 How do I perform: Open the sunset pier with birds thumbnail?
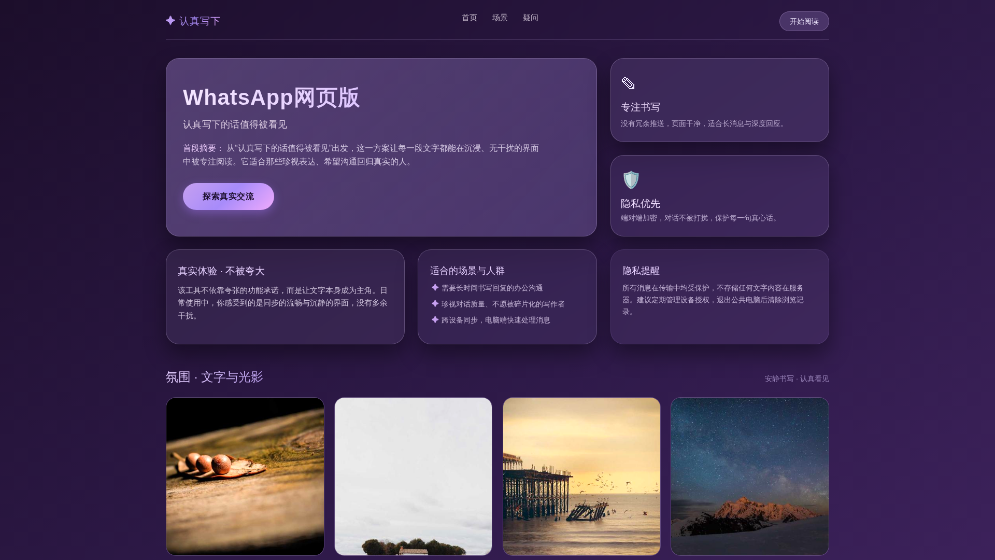point(581,477)
